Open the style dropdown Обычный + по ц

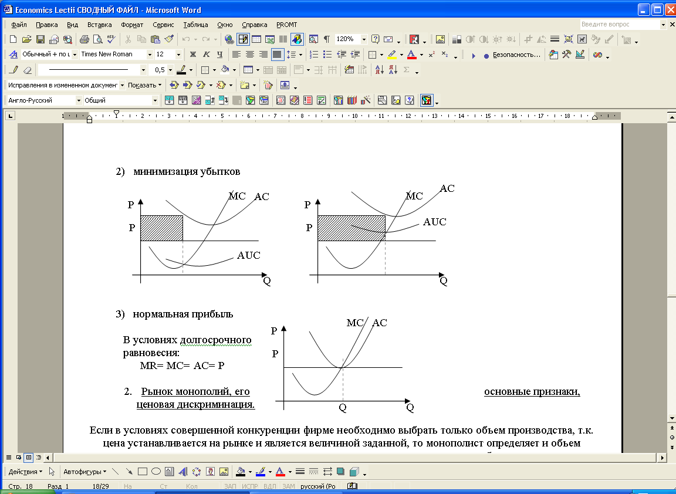75,55
